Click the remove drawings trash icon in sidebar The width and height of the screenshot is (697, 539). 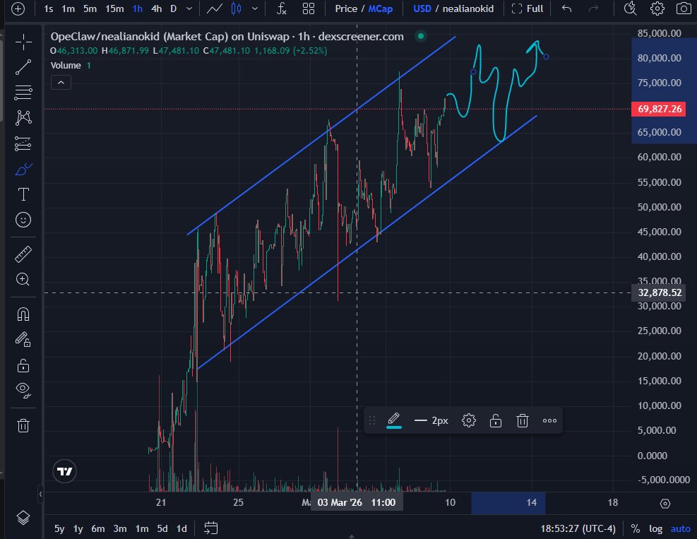(x=23, y=425)
